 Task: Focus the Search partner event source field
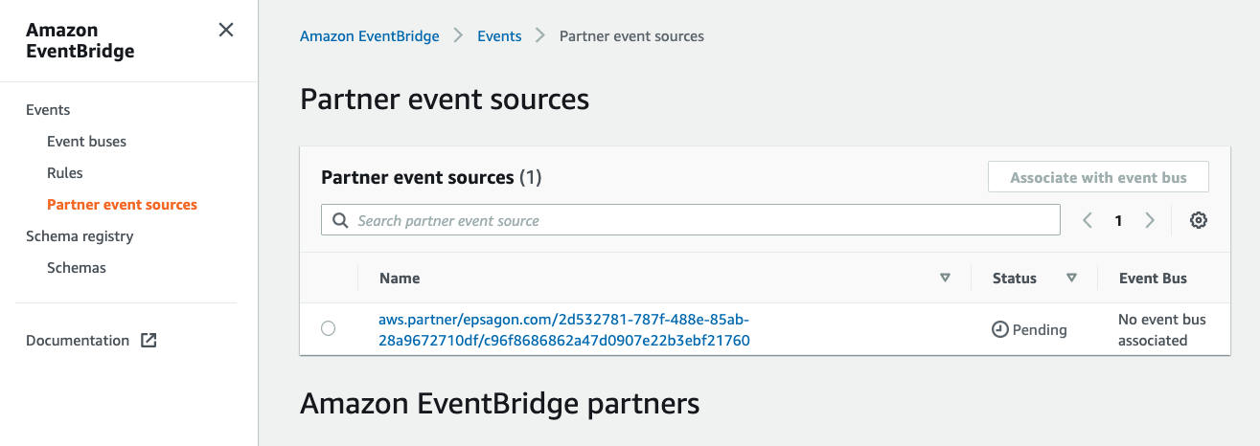click(x=691, y=220)
